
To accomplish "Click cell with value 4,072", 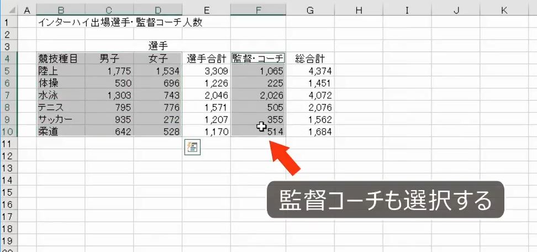I will click(x=310, y=95).
